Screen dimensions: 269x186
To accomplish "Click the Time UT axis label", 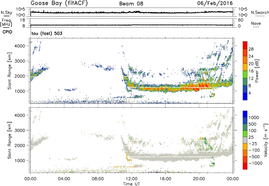I will click(x=131, y=184).
